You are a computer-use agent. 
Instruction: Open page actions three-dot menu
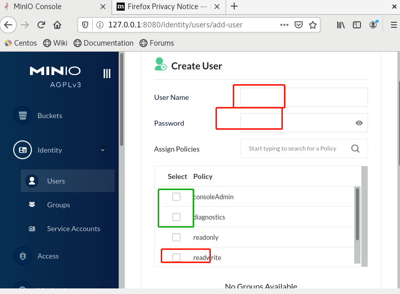(284, 25)
